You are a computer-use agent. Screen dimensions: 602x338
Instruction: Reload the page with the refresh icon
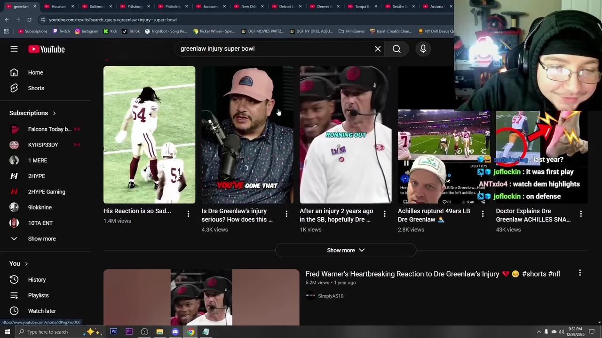coord(29,20)
